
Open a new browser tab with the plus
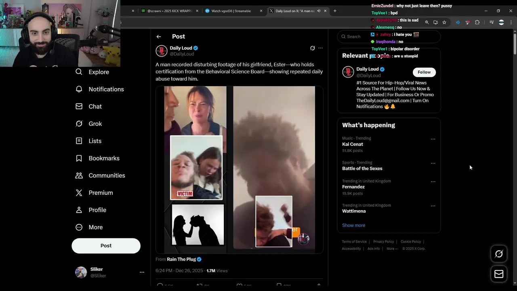point(335,11)
